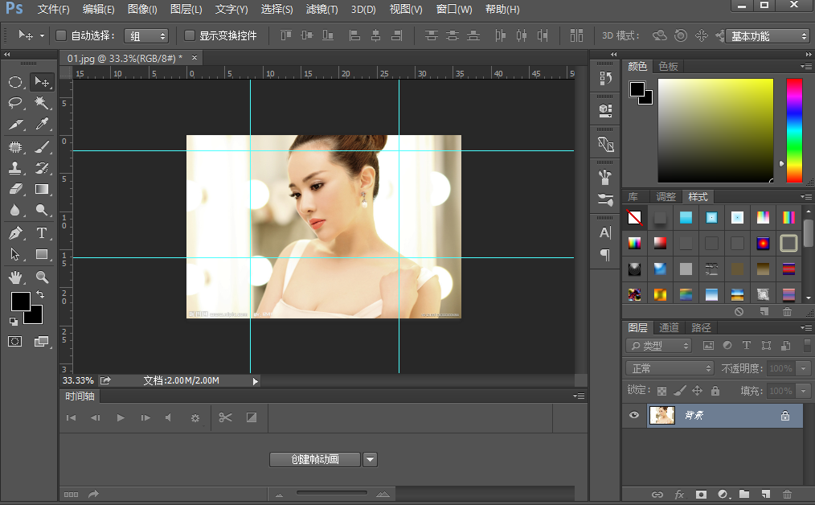This screenshot has height=505, width=815.
Task: Select the Path Selection tool
Action: pos(15,254)
